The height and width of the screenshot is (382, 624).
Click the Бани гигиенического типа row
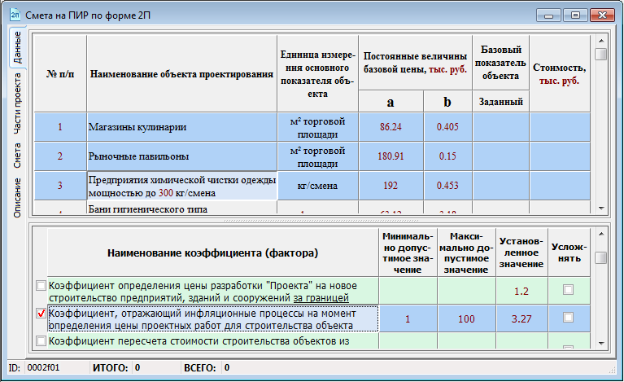click(x=182, y=209)
